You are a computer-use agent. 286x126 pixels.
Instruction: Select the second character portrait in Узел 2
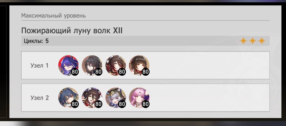pyautogui.click(x=92, y=98)
